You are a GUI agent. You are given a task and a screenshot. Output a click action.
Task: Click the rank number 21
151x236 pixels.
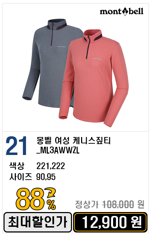tap(16, 146)
